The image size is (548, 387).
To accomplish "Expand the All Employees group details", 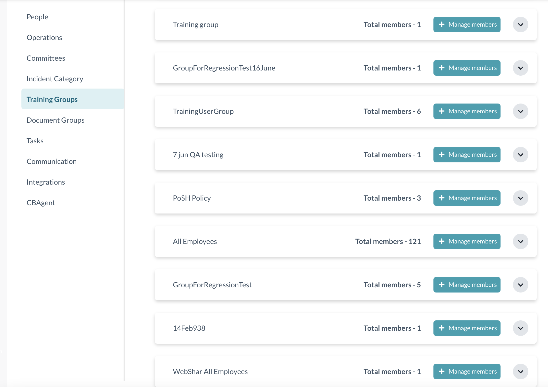I will [x=520, y=242].
